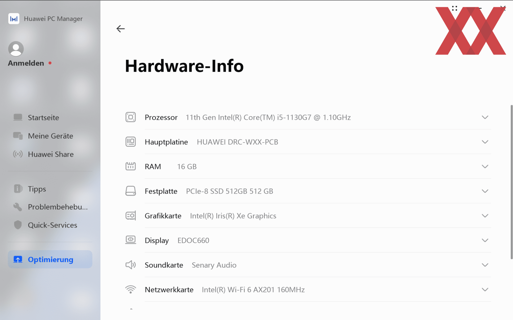Expand the Prozessor details
513x320 pixels.
(485, 117)
